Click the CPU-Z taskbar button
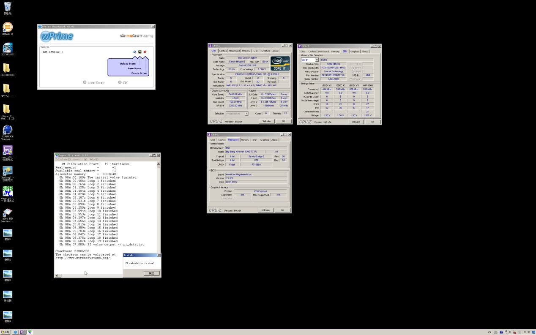This screenshot has width=536, height=335. [x=22, y=332]
